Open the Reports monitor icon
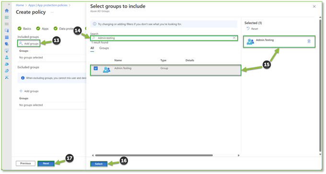Screen dimensions: 326x174 (7, 51)
